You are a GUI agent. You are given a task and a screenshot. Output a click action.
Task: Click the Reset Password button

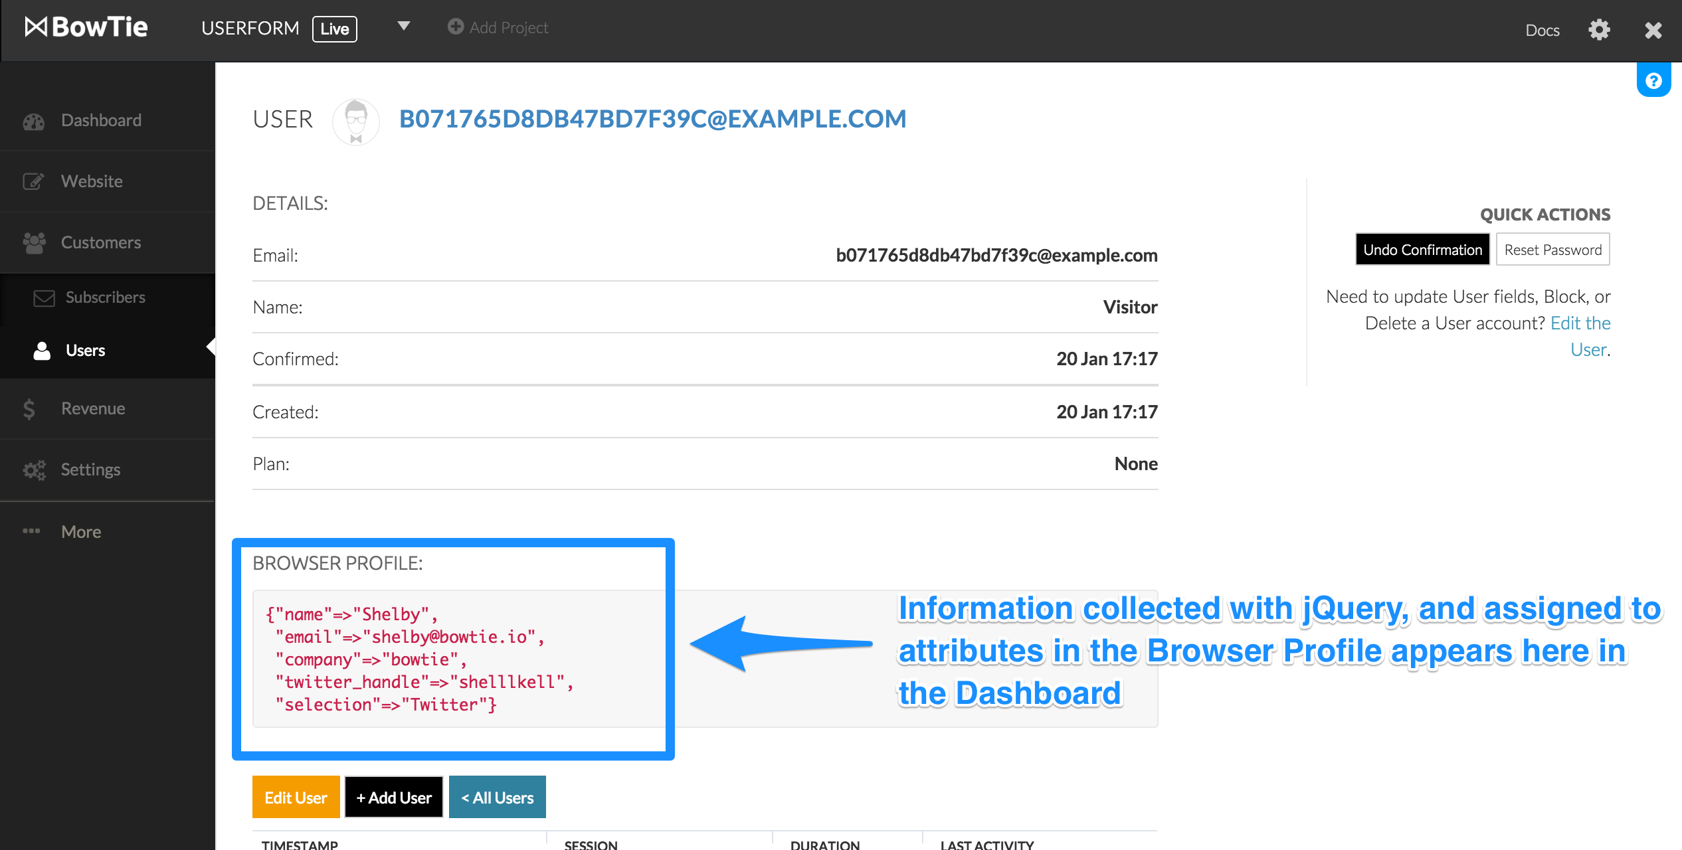tap(1553, 250)
